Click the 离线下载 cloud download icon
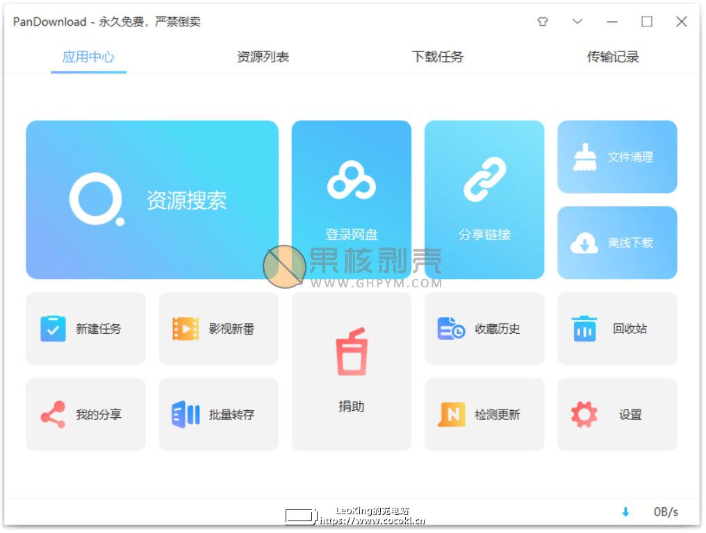 (x=584, y=243)
